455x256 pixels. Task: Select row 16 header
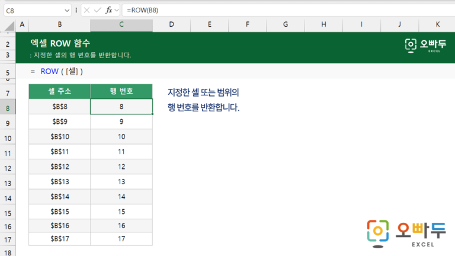point(8,226)
